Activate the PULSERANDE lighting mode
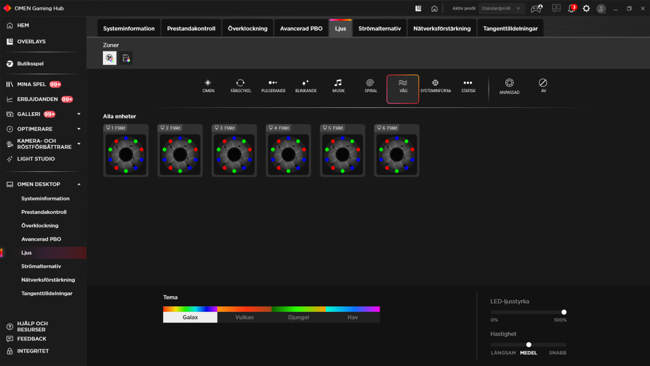 (x=273, y=86)
